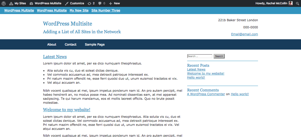Click the tagline Adding a List of All Sites
The image size is (301, 137).
[x=82, y=32]
